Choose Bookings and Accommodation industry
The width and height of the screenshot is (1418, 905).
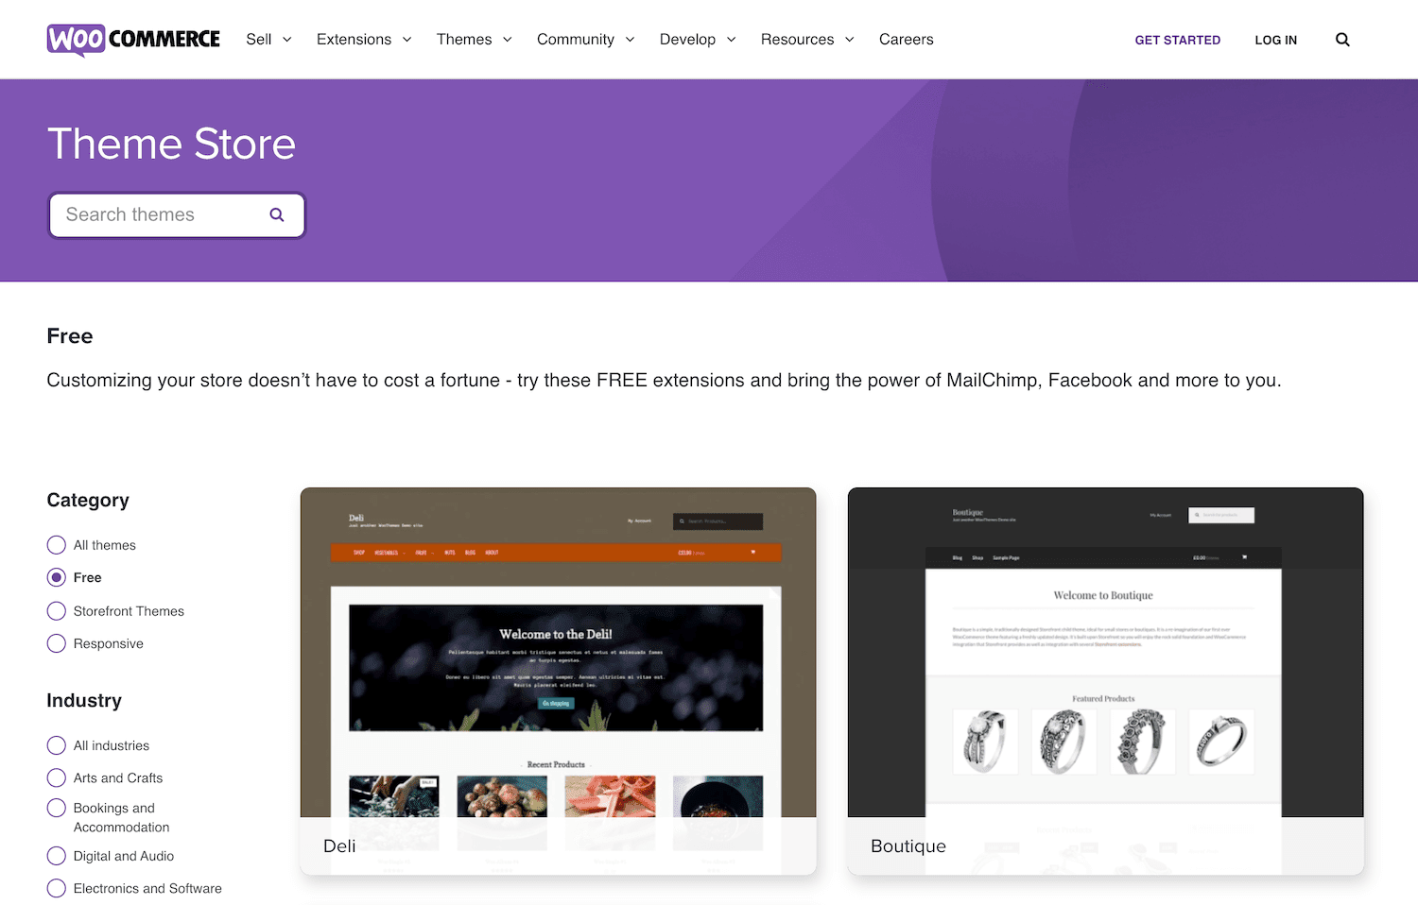pos(56,808)
